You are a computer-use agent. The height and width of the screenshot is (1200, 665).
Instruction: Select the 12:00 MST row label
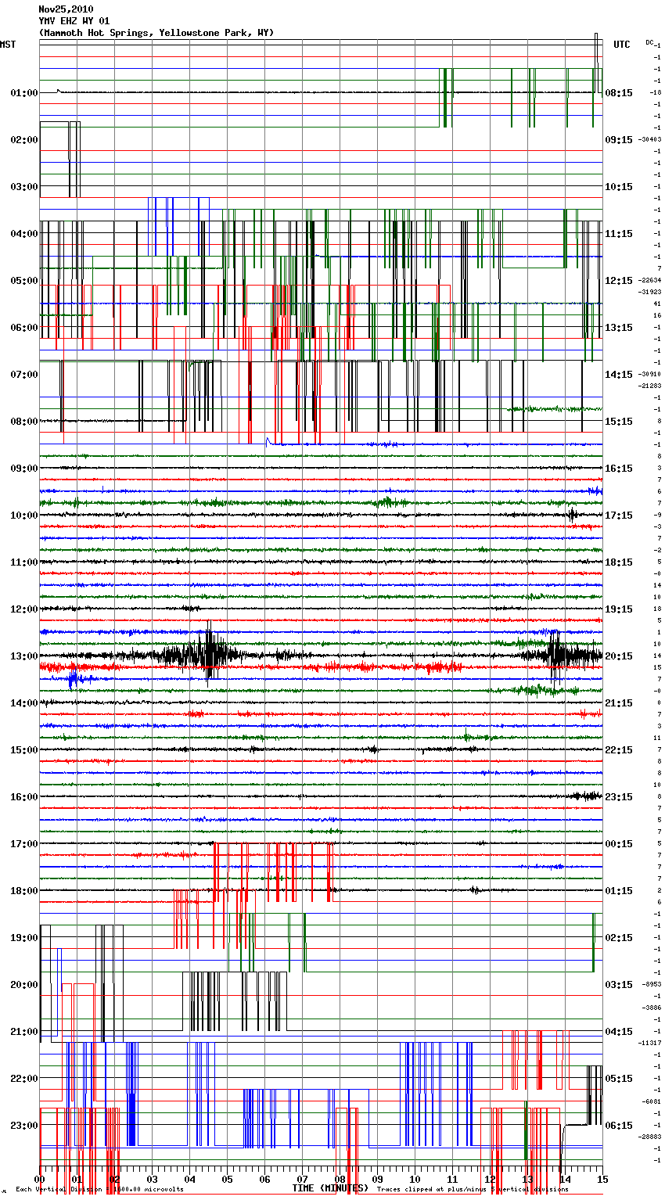24,609
